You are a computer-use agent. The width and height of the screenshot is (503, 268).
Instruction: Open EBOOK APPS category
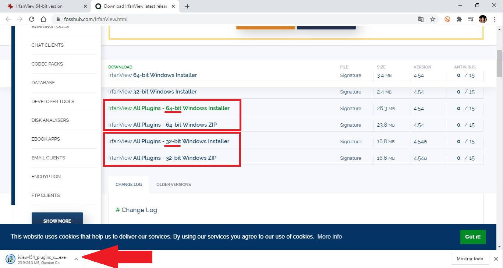[x=46, y=139]
